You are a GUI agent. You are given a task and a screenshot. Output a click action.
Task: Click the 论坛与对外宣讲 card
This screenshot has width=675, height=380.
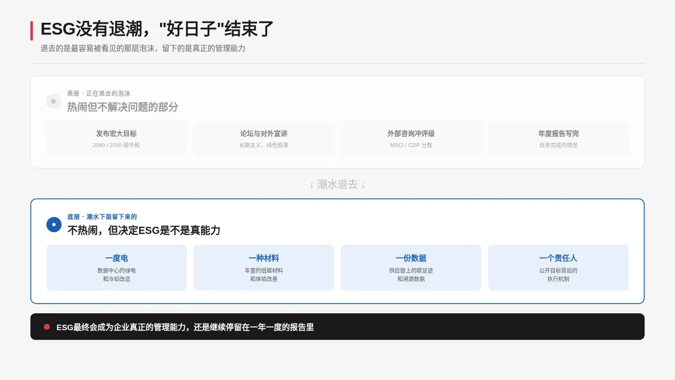point(264,138)
